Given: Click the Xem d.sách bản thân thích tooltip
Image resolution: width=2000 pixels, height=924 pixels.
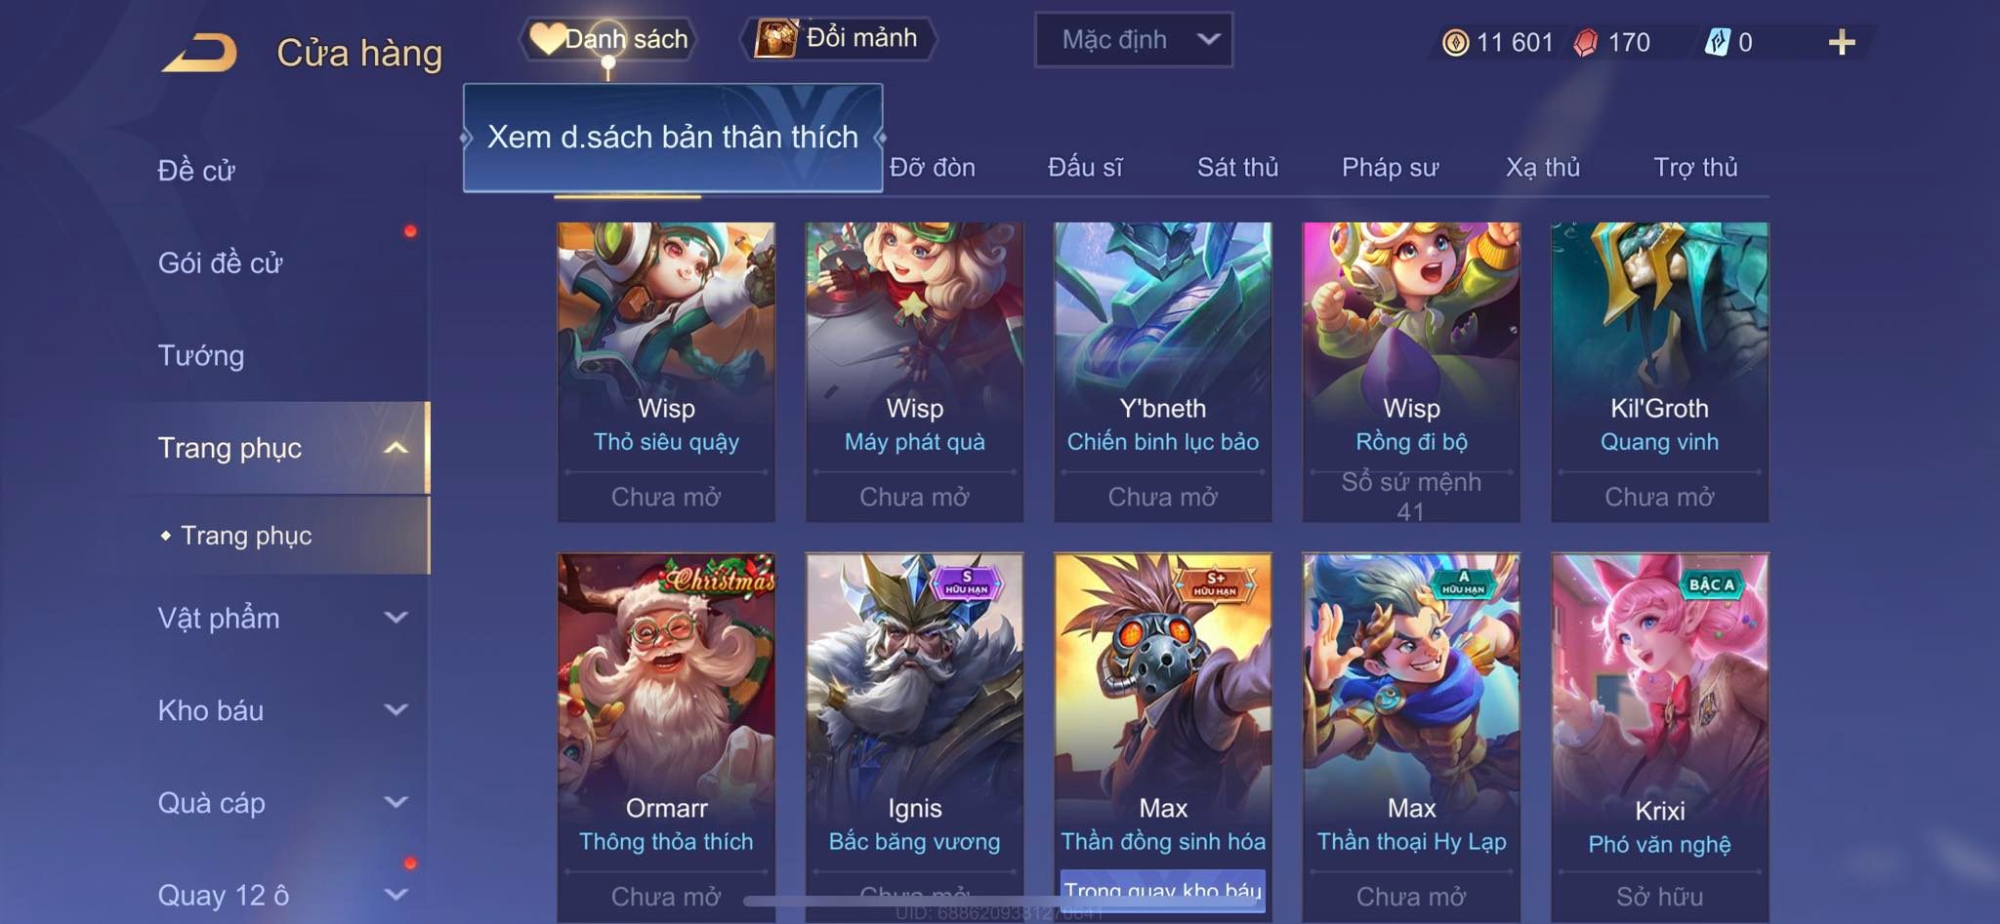Looking at the screenshot, I should [673, 138].
